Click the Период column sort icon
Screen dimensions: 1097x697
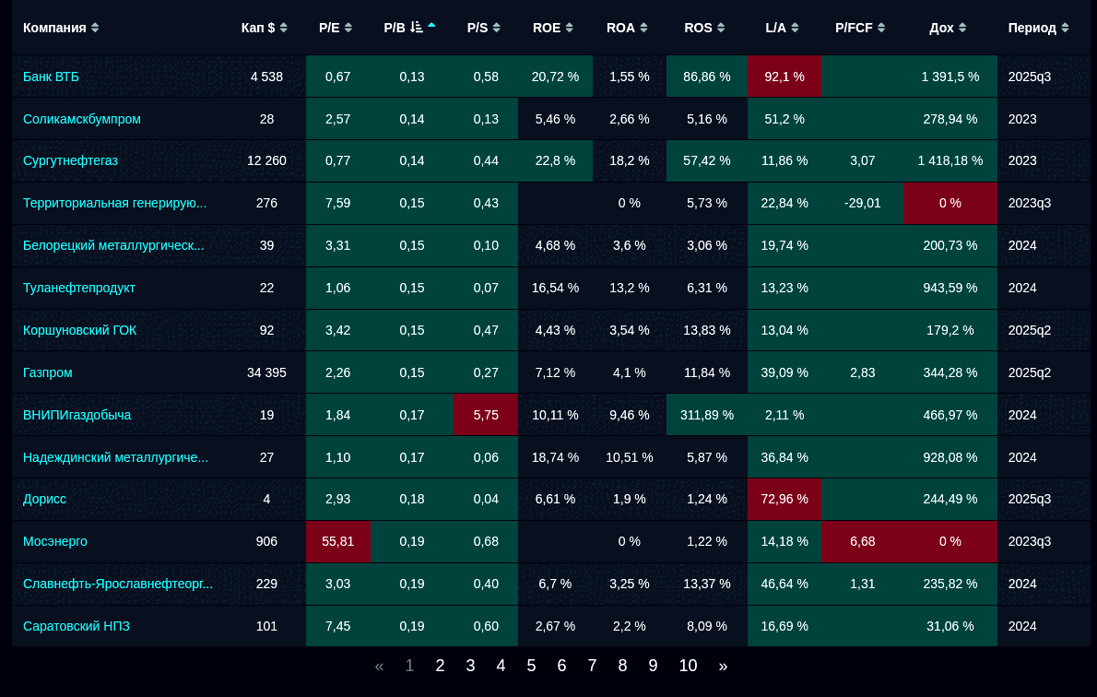coord(1065,28)
